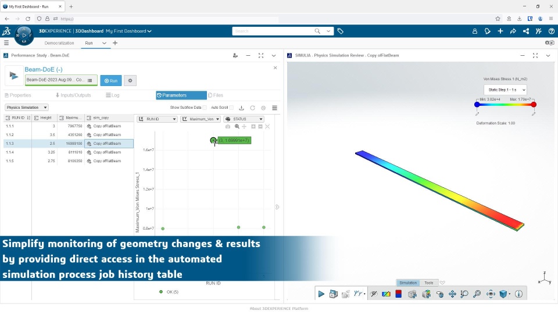This screenshot has width=558, height=314.
Task: Select the Parameters tab
Action: click(181, 95)
